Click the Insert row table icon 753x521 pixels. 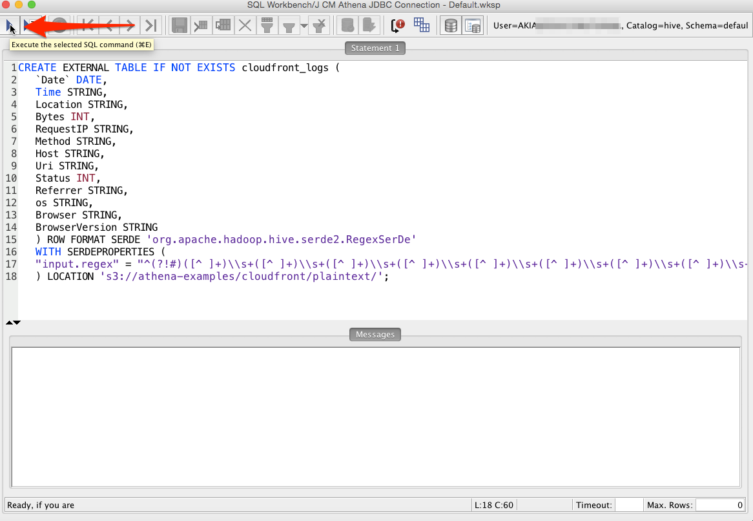coord(201,25)
